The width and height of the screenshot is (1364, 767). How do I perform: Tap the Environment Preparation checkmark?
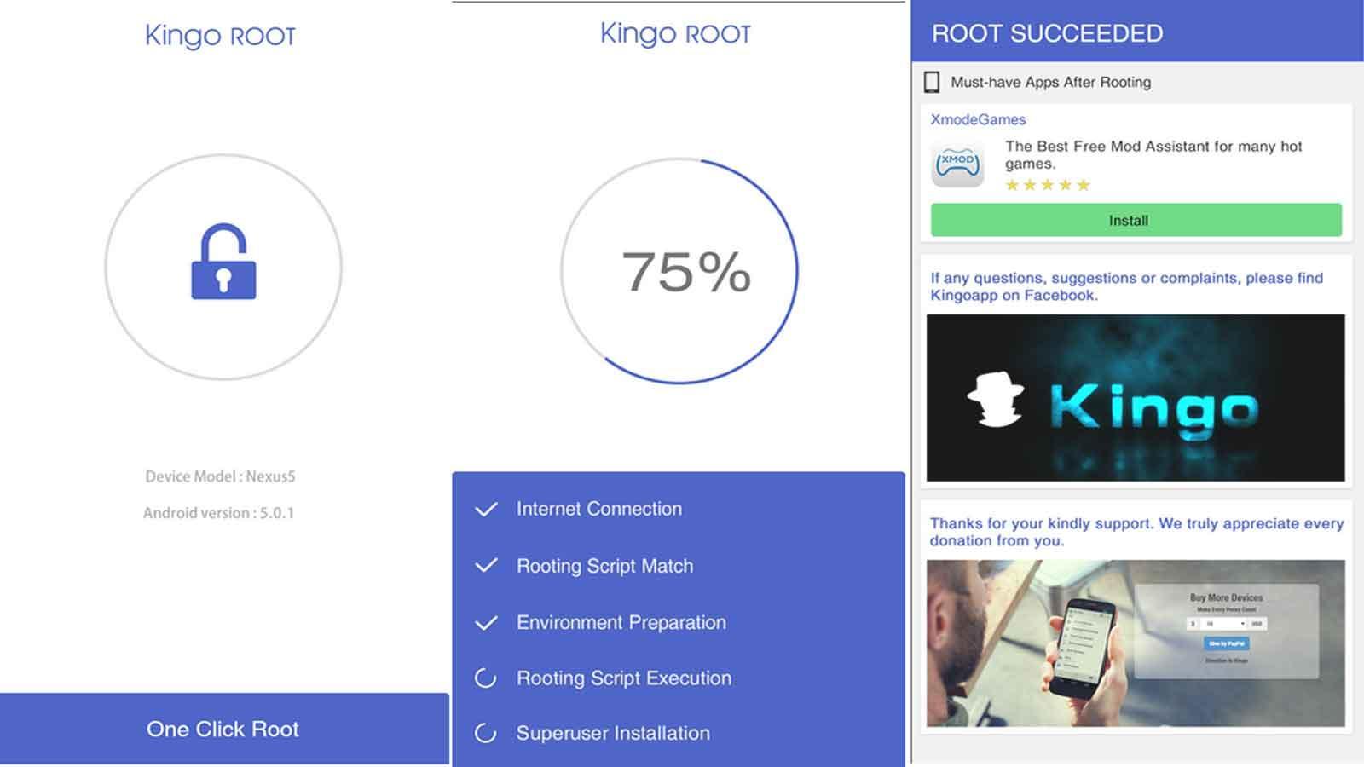pyautogui.click(x=486, y=623)
